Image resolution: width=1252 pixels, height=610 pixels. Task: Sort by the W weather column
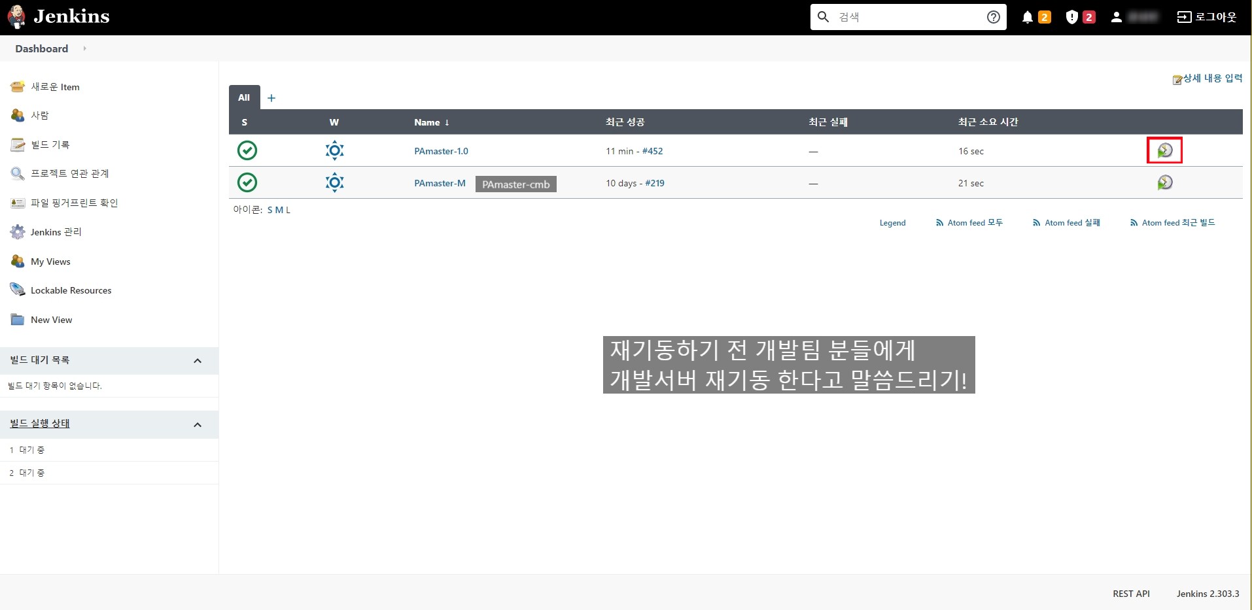tap(334, 122)
